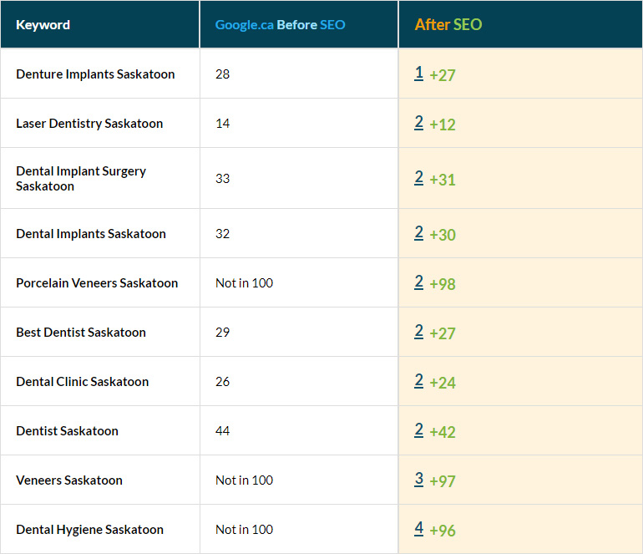The height and width of the screenshot is (554, 643).
Task: Open rank 1 link for Denture Implants Saskatoon
Action: [x=418, y=74]
